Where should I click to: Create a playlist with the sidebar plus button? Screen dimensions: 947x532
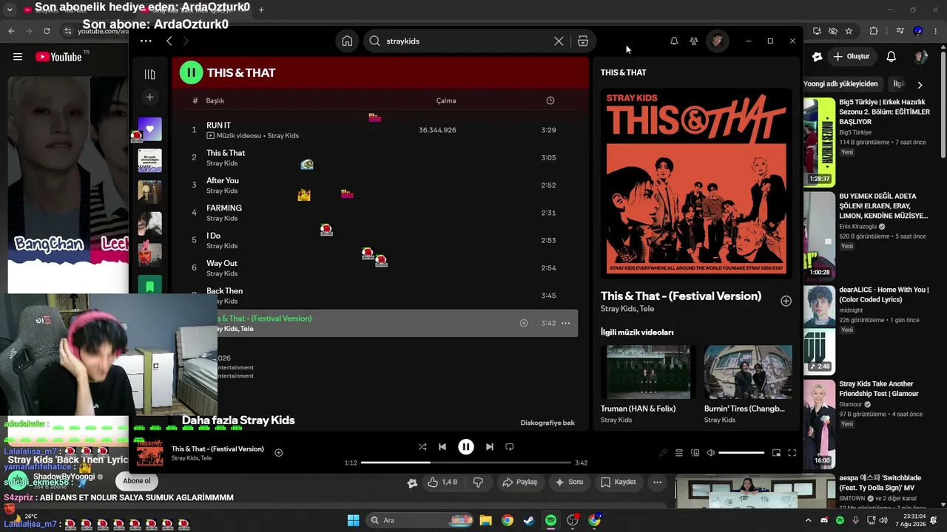point(149,97)
